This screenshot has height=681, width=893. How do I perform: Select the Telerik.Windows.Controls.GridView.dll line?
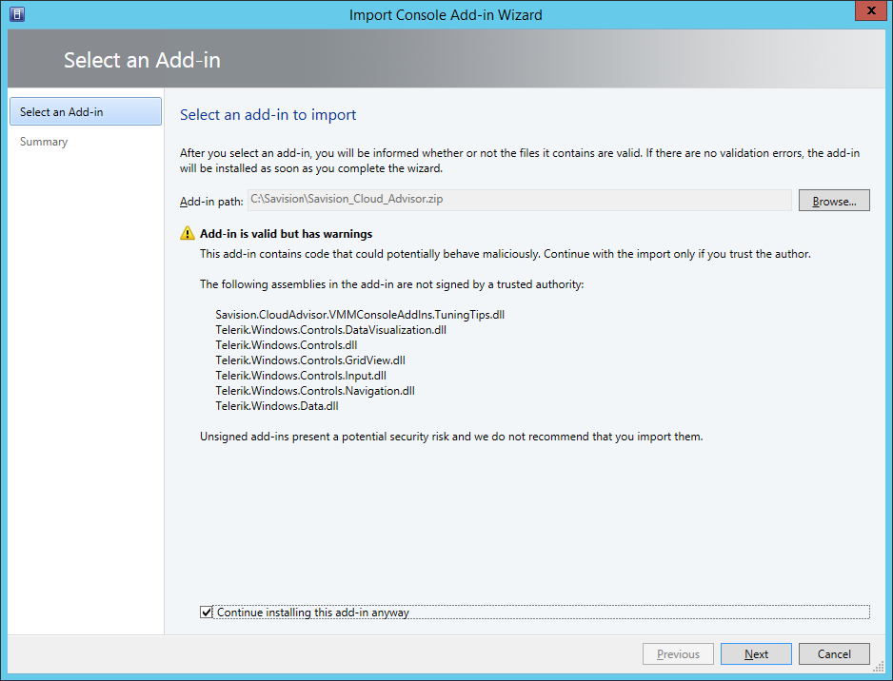tap(309, 360)
